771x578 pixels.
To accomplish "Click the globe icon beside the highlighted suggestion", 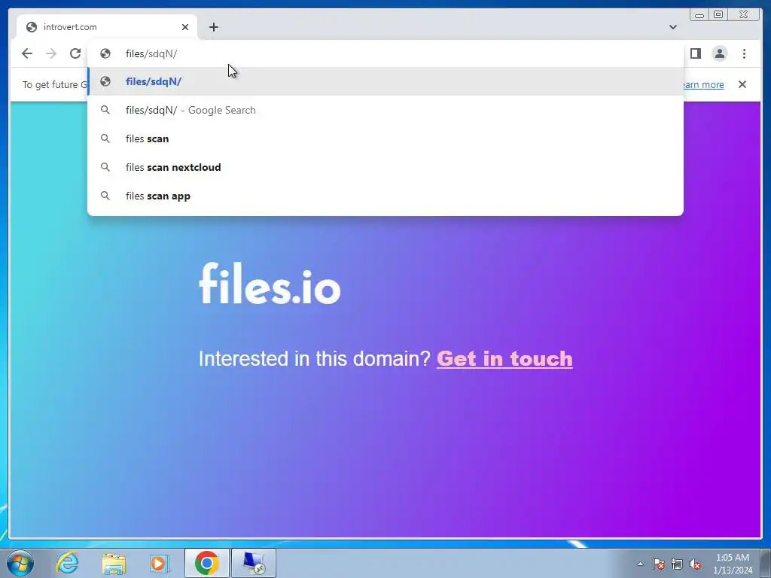I will pyautogui.click(x=105, y=81).
